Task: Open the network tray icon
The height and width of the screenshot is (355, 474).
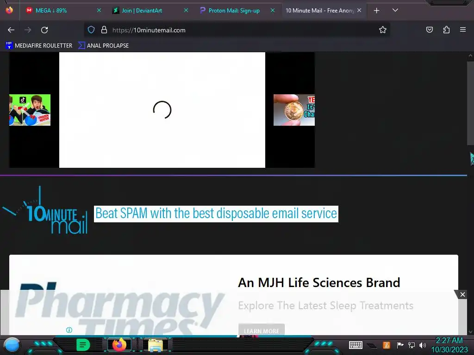Action: (411, 345)
